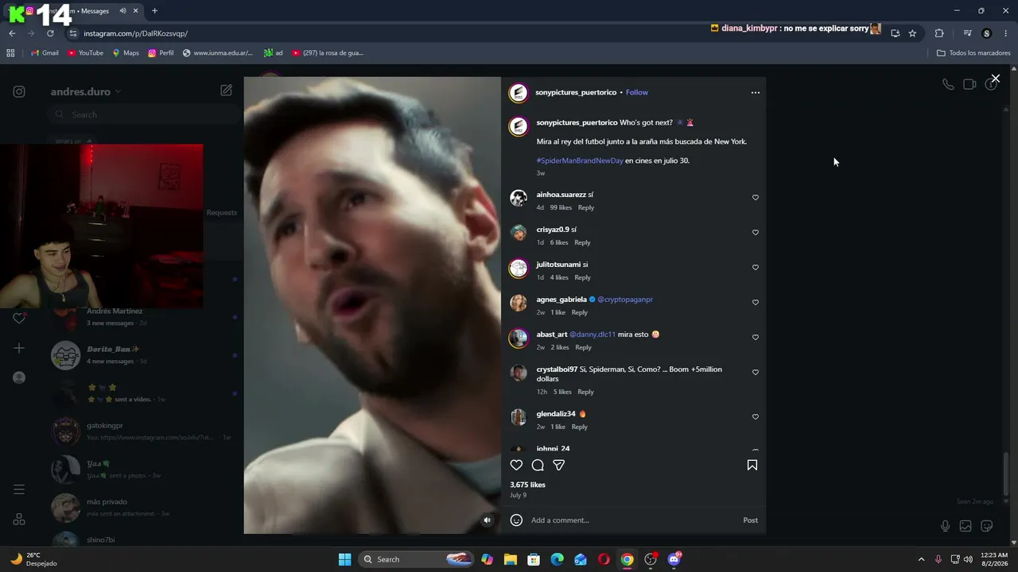The image size is (1018, 572).
Task: Open the YouTube bookmark
Action: 85,53
